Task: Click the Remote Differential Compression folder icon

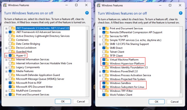Action: click(x=107, y=32)
